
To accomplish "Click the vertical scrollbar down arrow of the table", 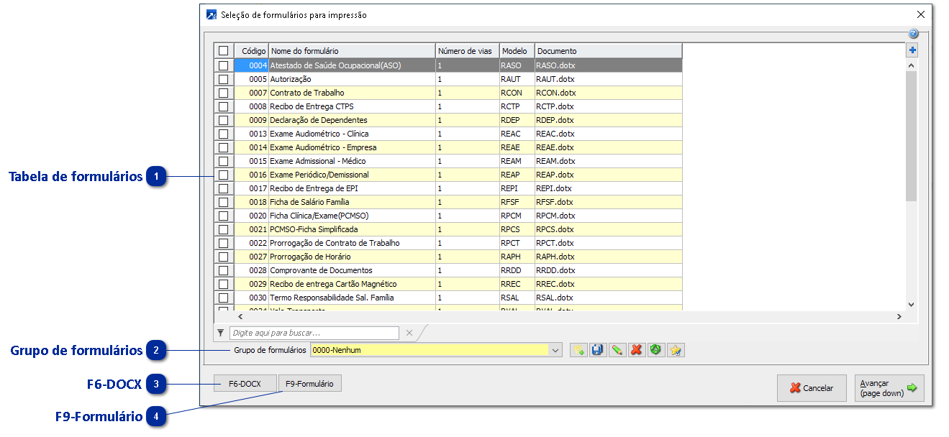I will (x=911, y=305).
